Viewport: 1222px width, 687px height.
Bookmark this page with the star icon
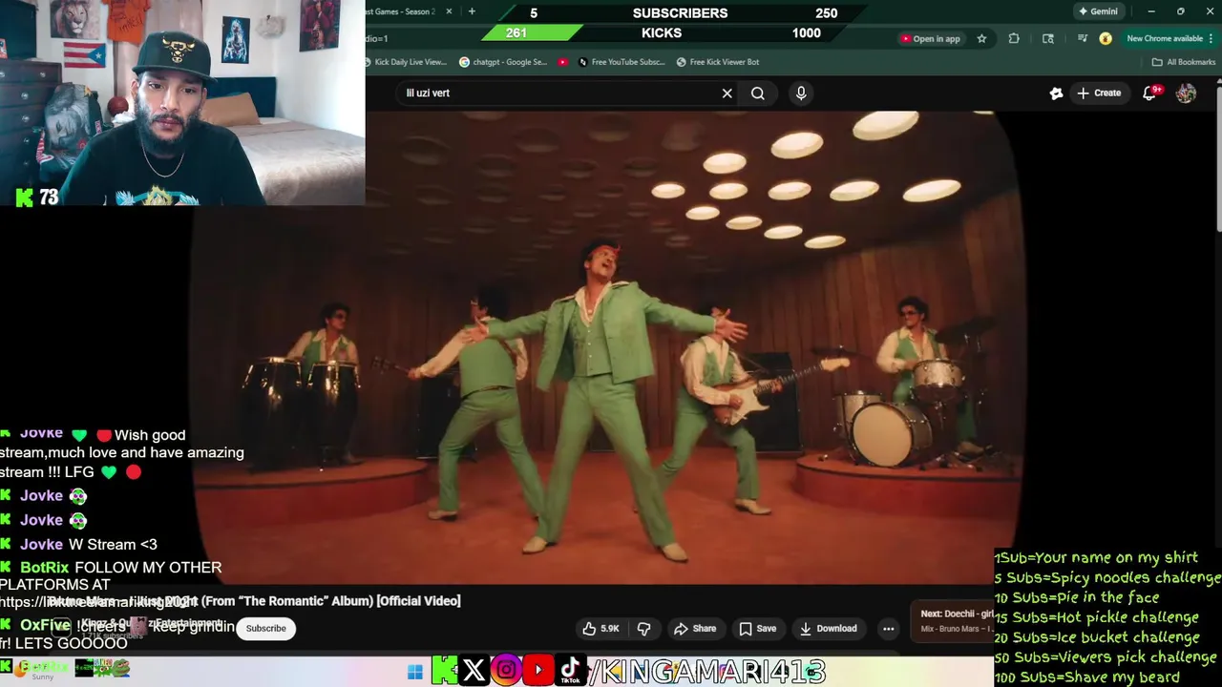[x=981, y=39]
